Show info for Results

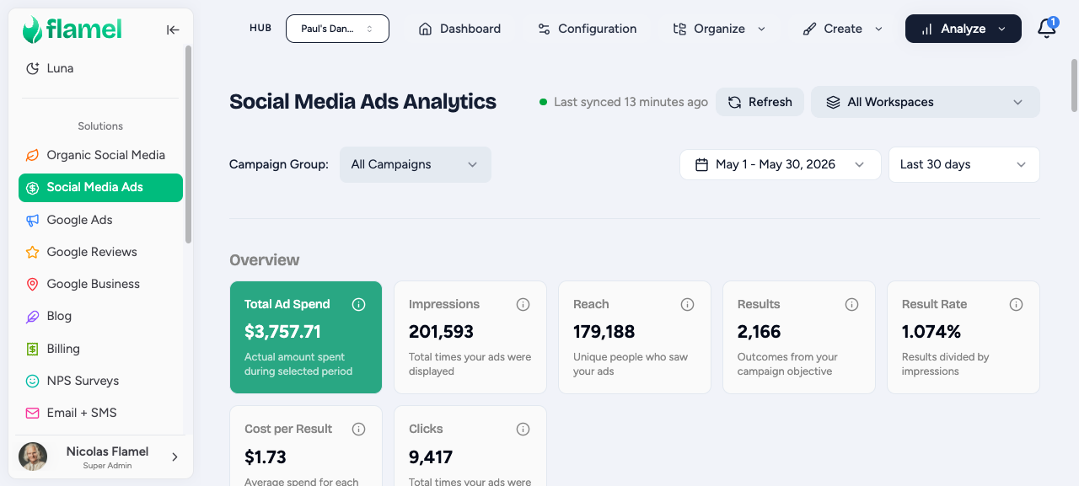[x=851, y=304]
